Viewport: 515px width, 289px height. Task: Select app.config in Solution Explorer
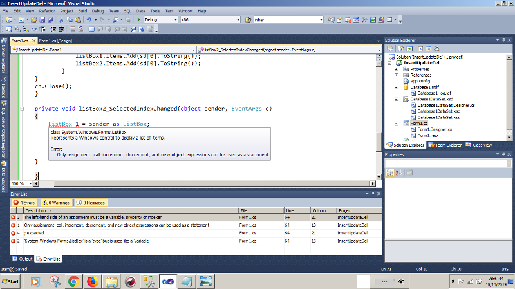420,81
